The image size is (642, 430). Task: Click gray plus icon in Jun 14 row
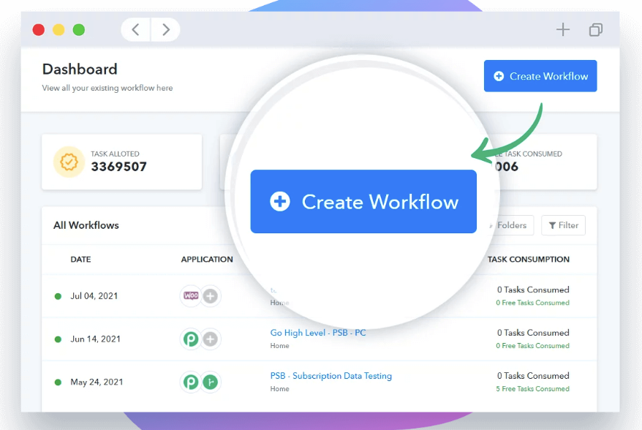pyautogui.click(x=211, y=339)
